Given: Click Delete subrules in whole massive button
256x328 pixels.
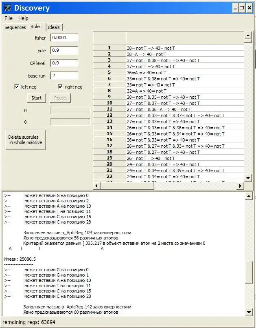Looking at the screenshot, I should click(25, 140).
